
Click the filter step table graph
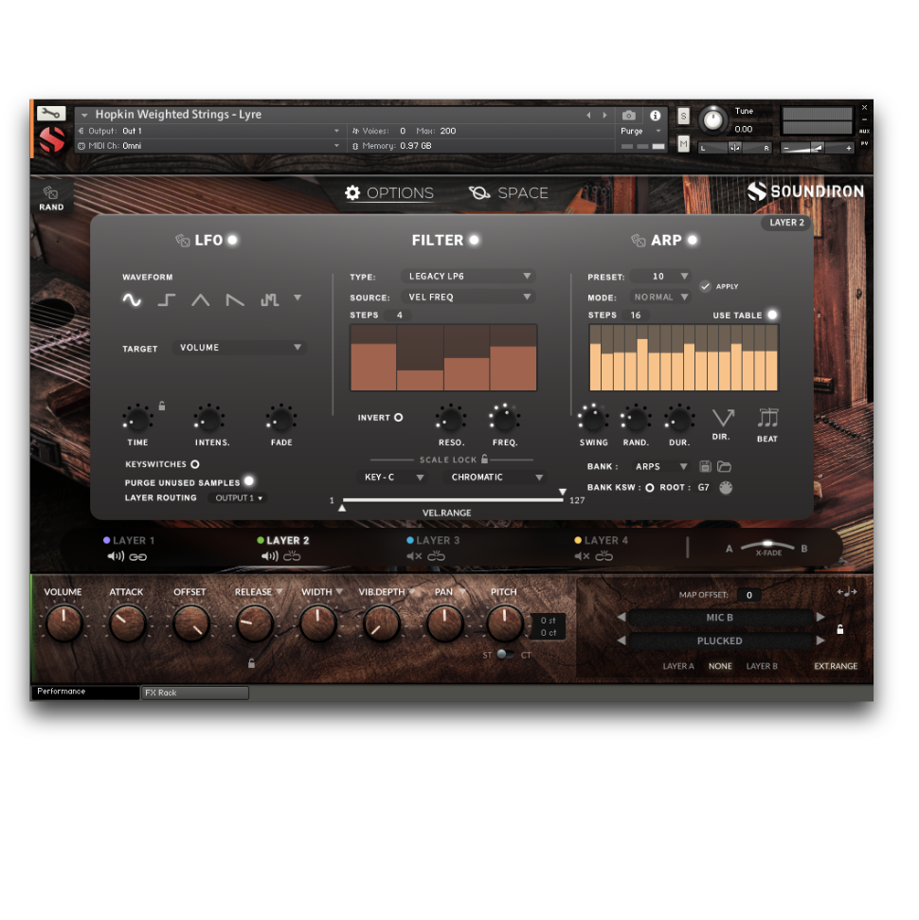point(443,357)
